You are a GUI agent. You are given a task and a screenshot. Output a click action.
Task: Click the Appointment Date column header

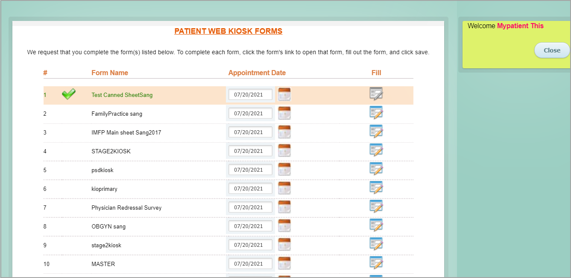click(x=257, y=73)
